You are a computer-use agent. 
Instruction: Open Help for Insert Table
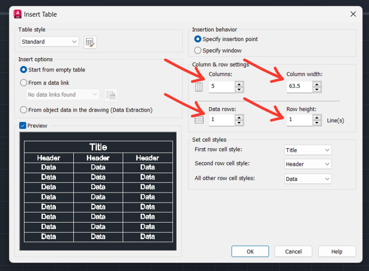[337, 252]
